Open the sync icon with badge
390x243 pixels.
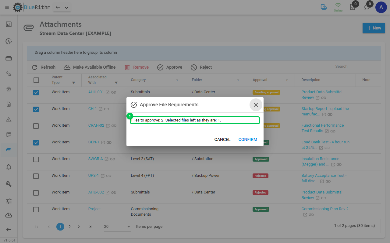(x=367, y=7)
